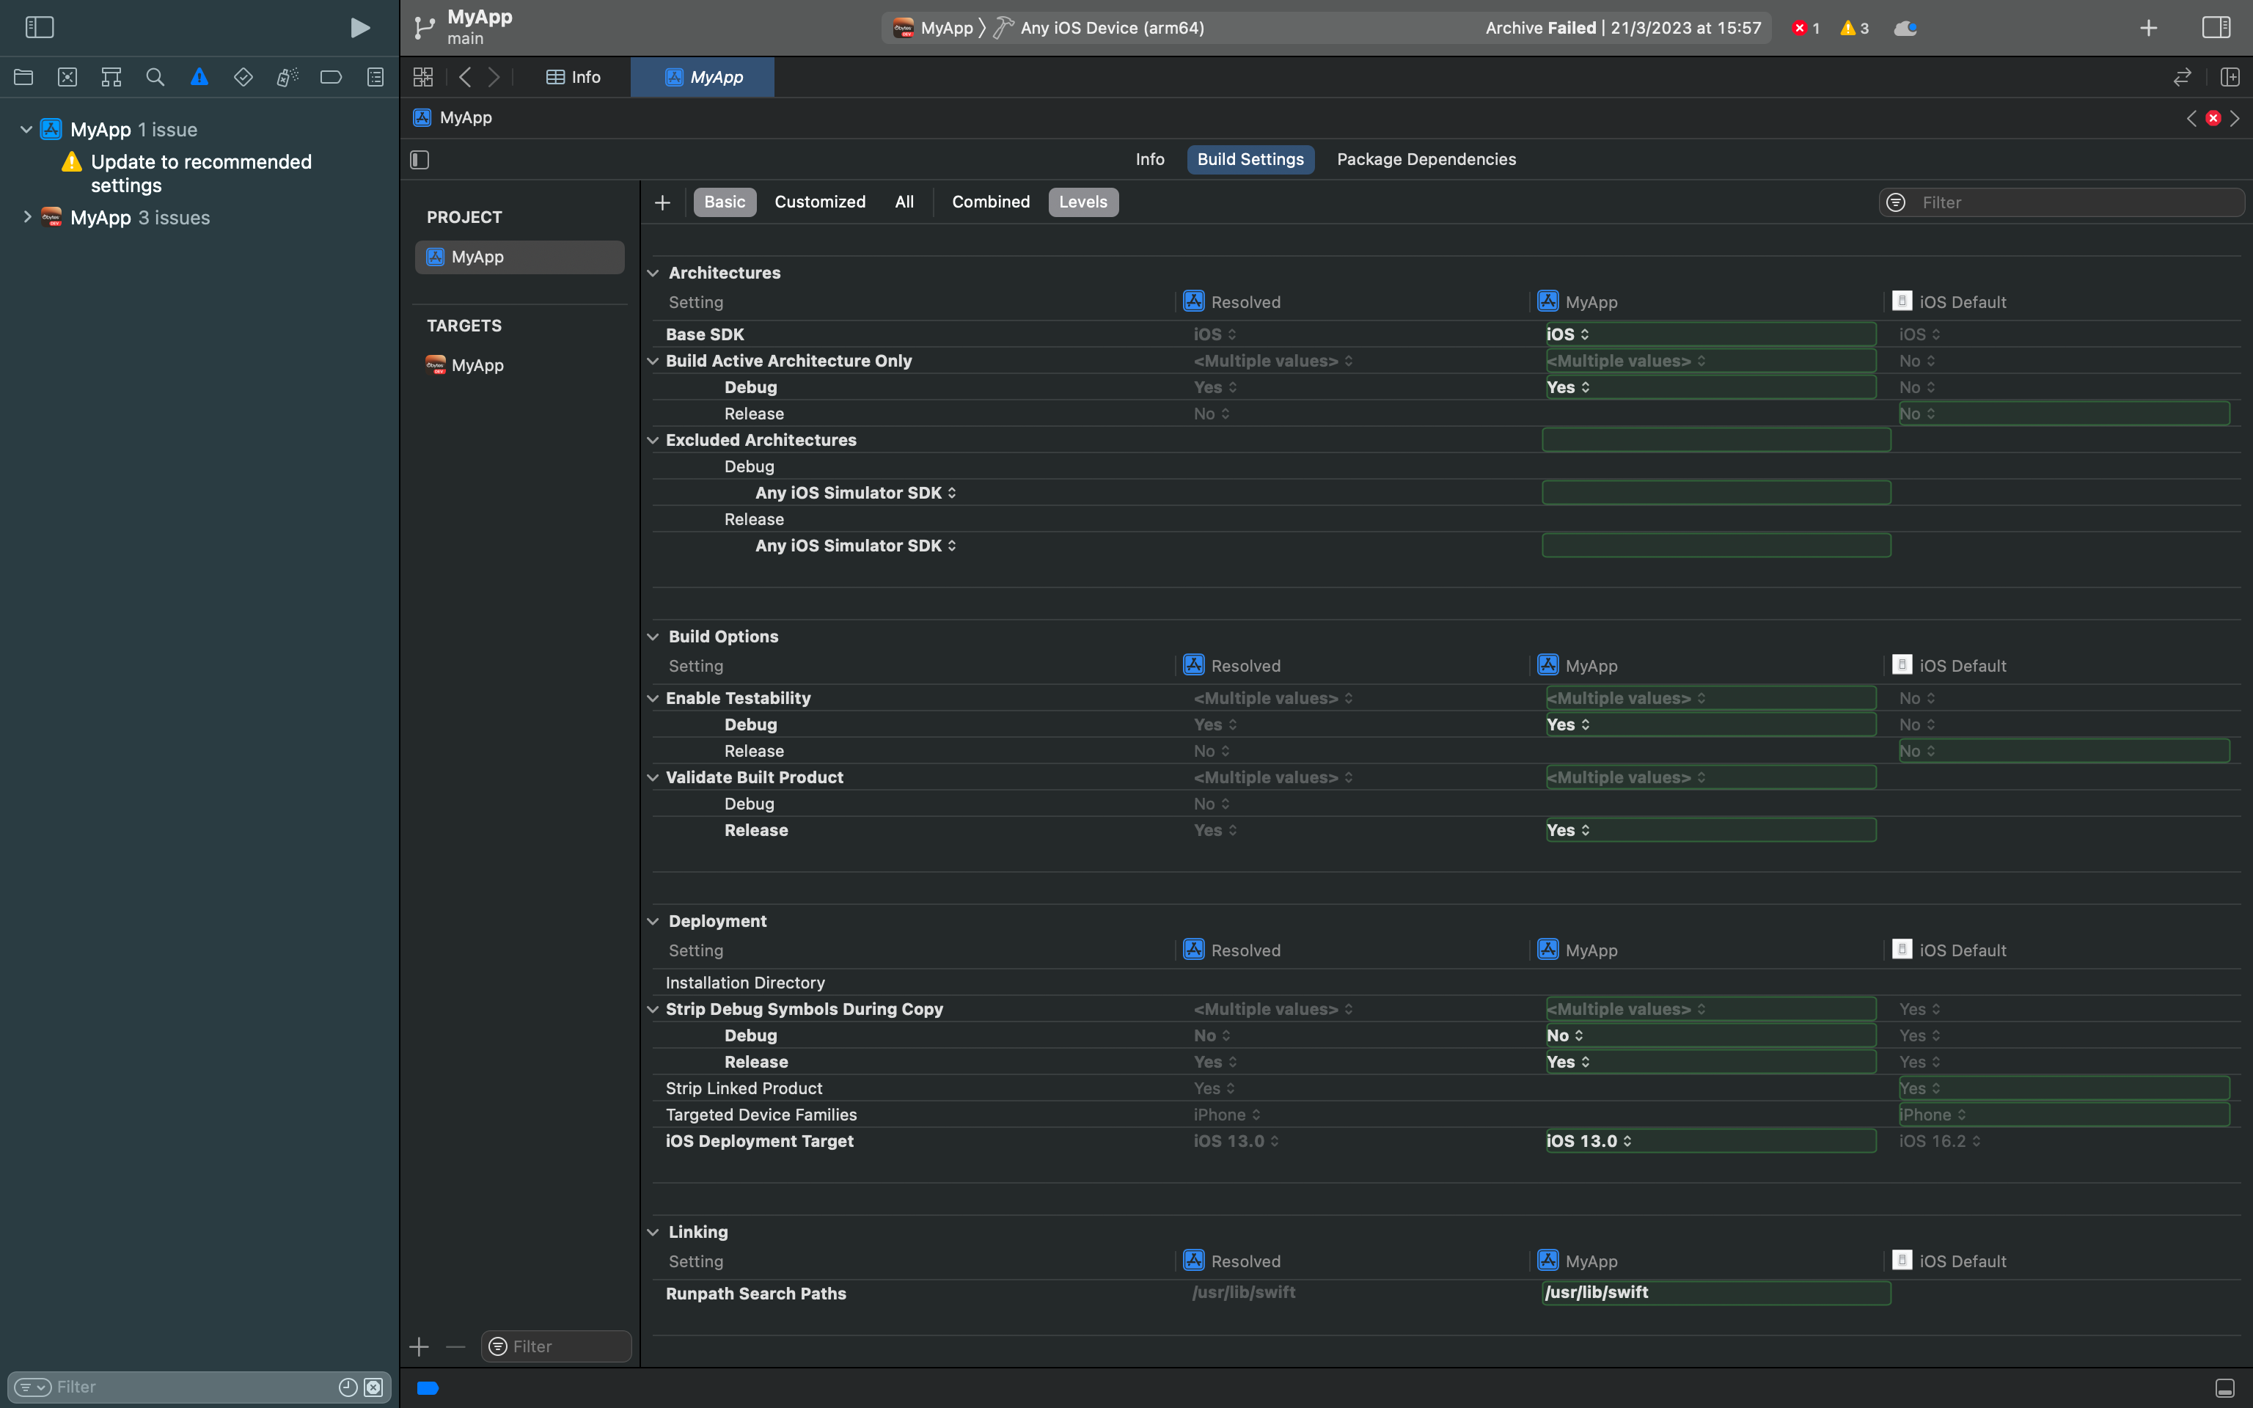
Task: Switch to Package Dependencies tab
Action: click(1425, 159)
